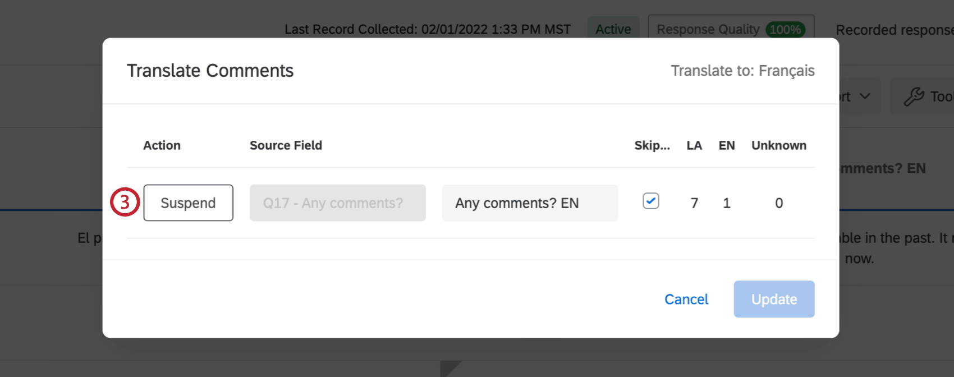Viewport: 954px width, 377px height.
Task: Click the Active status badge
Action: click(613, 29)
